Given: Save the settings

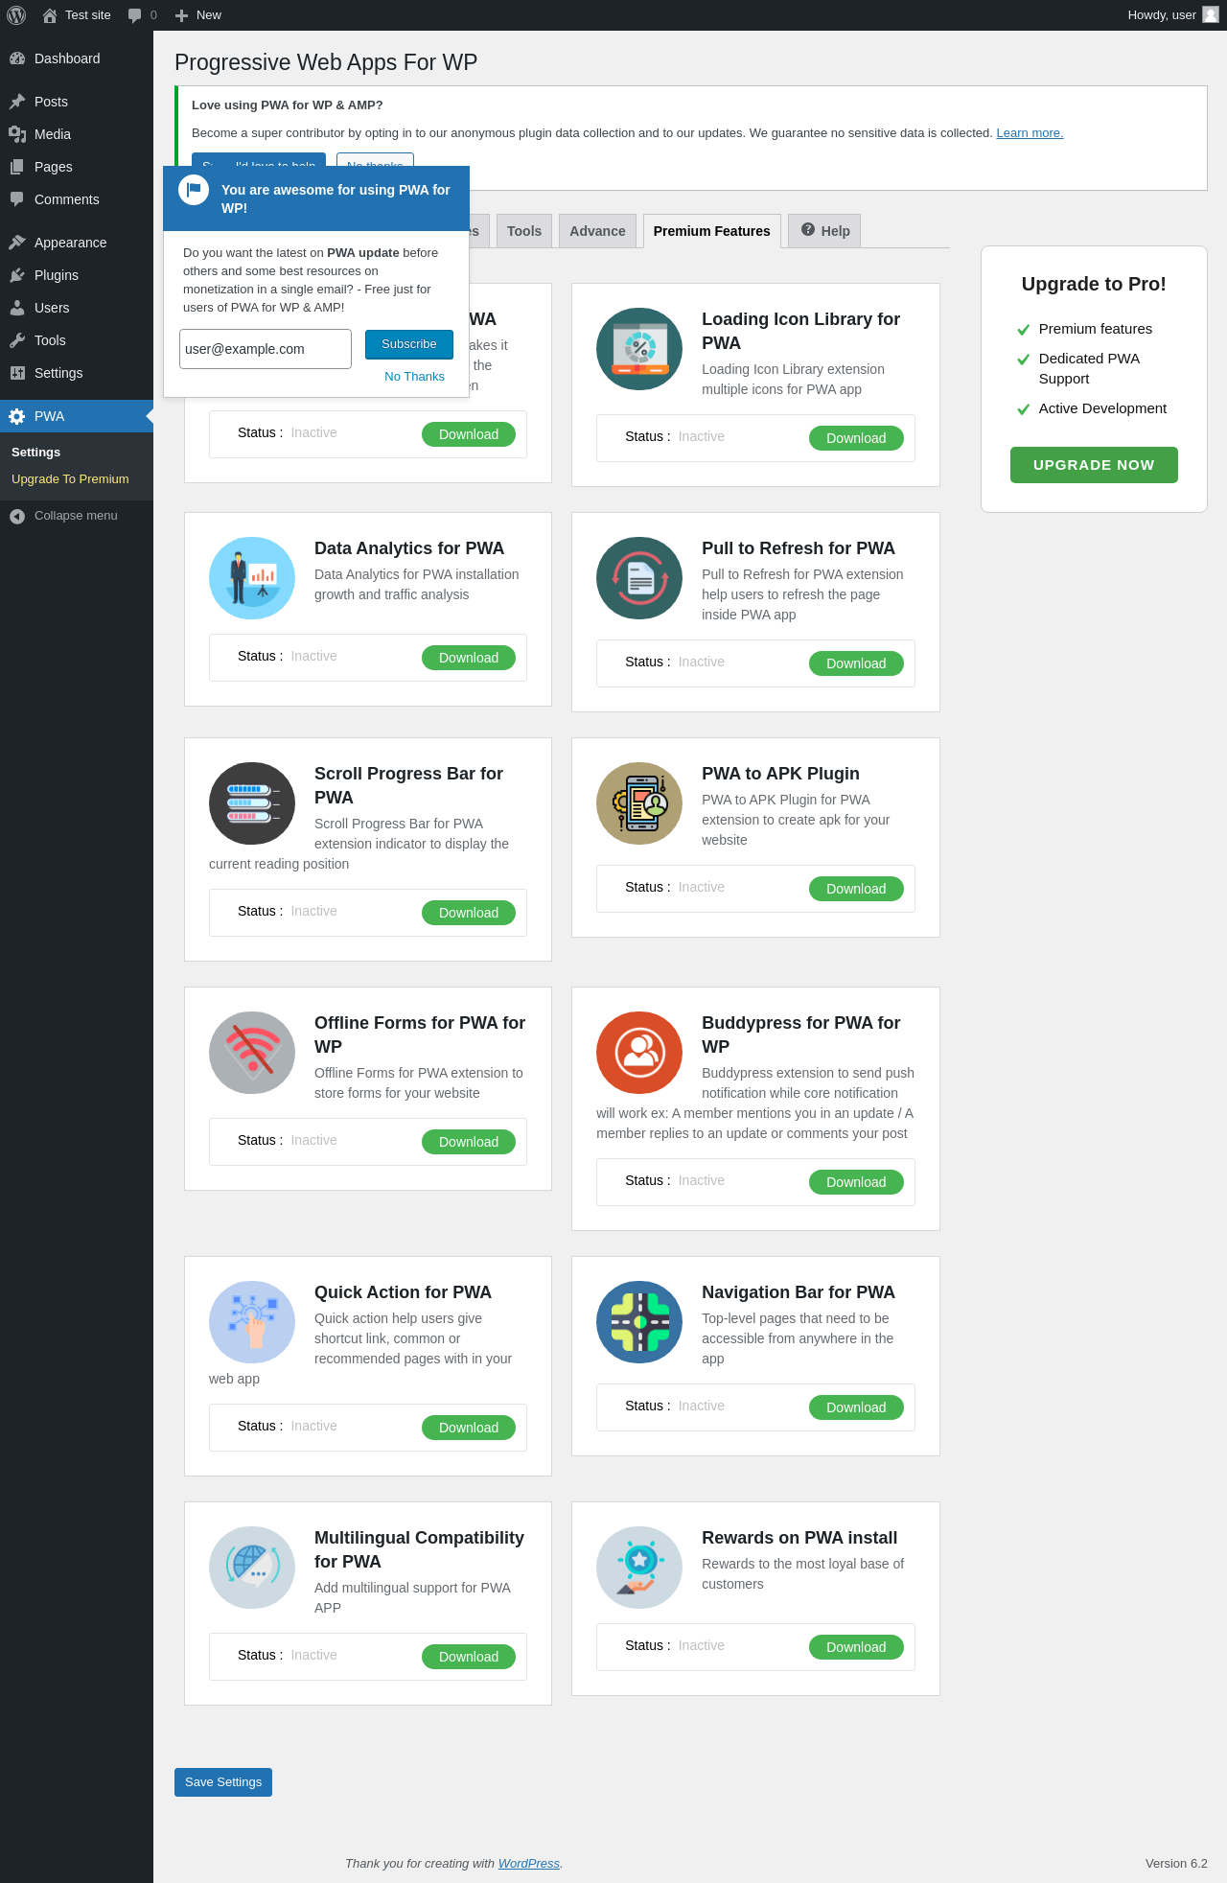Looking at the screenshot, I should 223,1782.
